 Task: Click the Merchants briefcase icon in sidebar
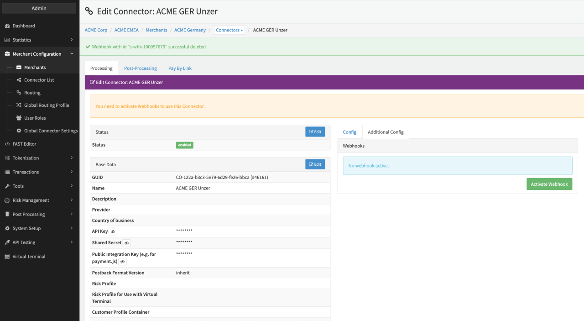19,68
